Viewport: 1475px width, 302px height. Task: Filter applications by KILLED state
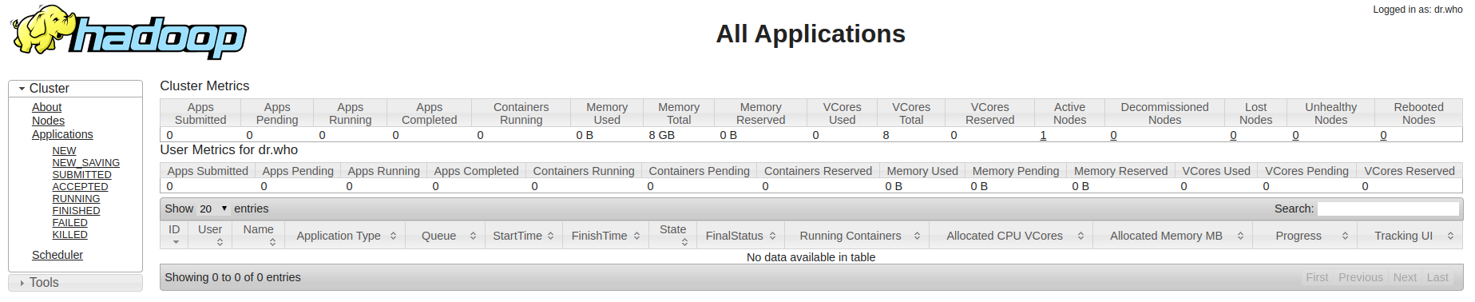tap(69, 234)
